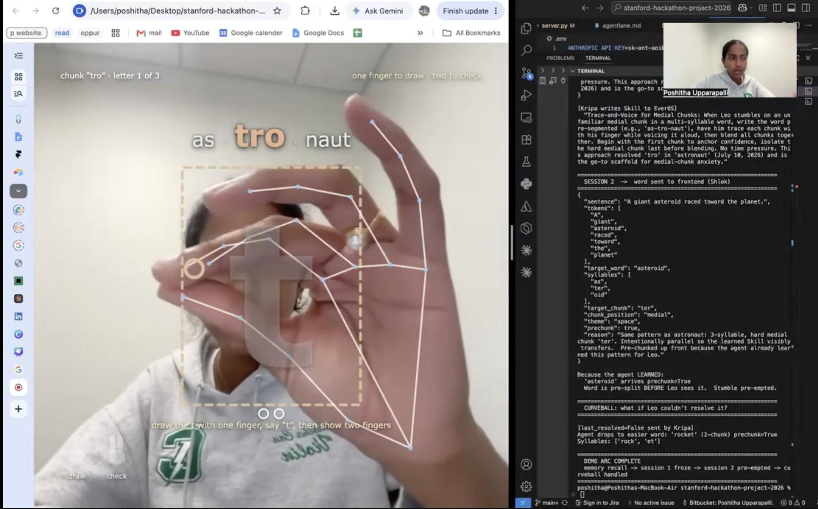Click the Copilot icon in VS Code title bar
818x509 pixels.
tap(742, 8)
